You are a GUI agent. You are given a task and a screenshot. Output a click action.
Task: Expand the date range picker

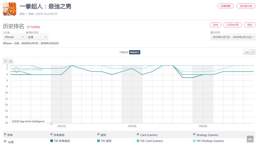233,37
